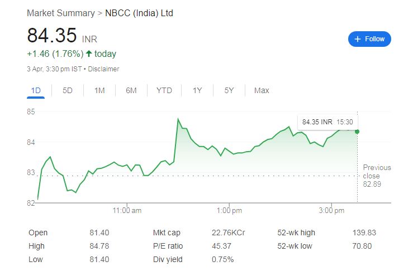This screenshot has height=276, width=413.
Task: Click the Disclaimer link
Action: tap(103, 69)
